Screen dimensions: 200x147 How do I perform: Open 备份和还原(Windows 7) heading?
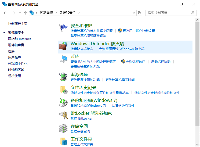(94, 101)
